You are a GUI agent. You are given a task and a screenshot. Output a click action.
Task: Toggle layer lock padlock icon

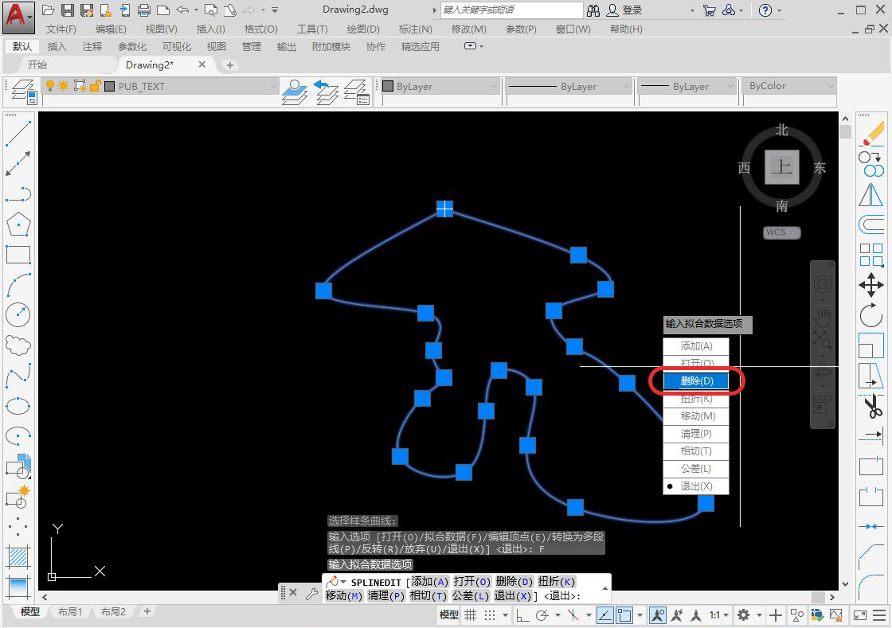pyautogui.click(x=95, y=86)
